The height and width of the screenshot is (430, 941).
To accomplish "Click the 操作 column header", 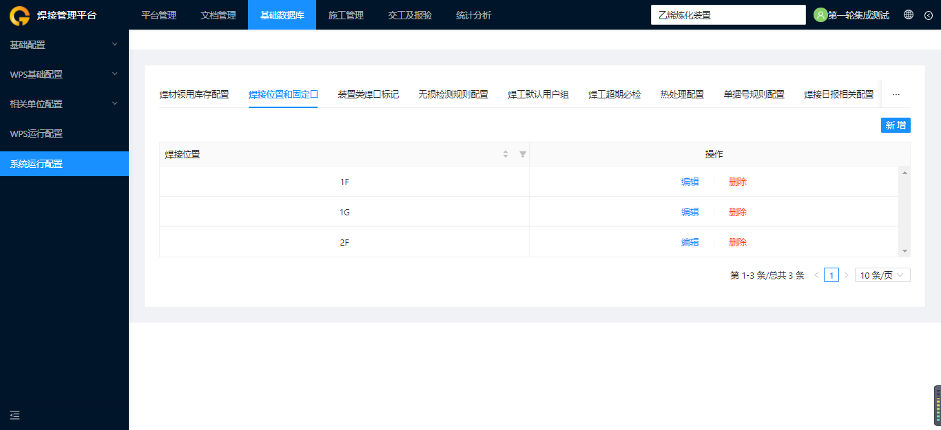I will [714, 154].
